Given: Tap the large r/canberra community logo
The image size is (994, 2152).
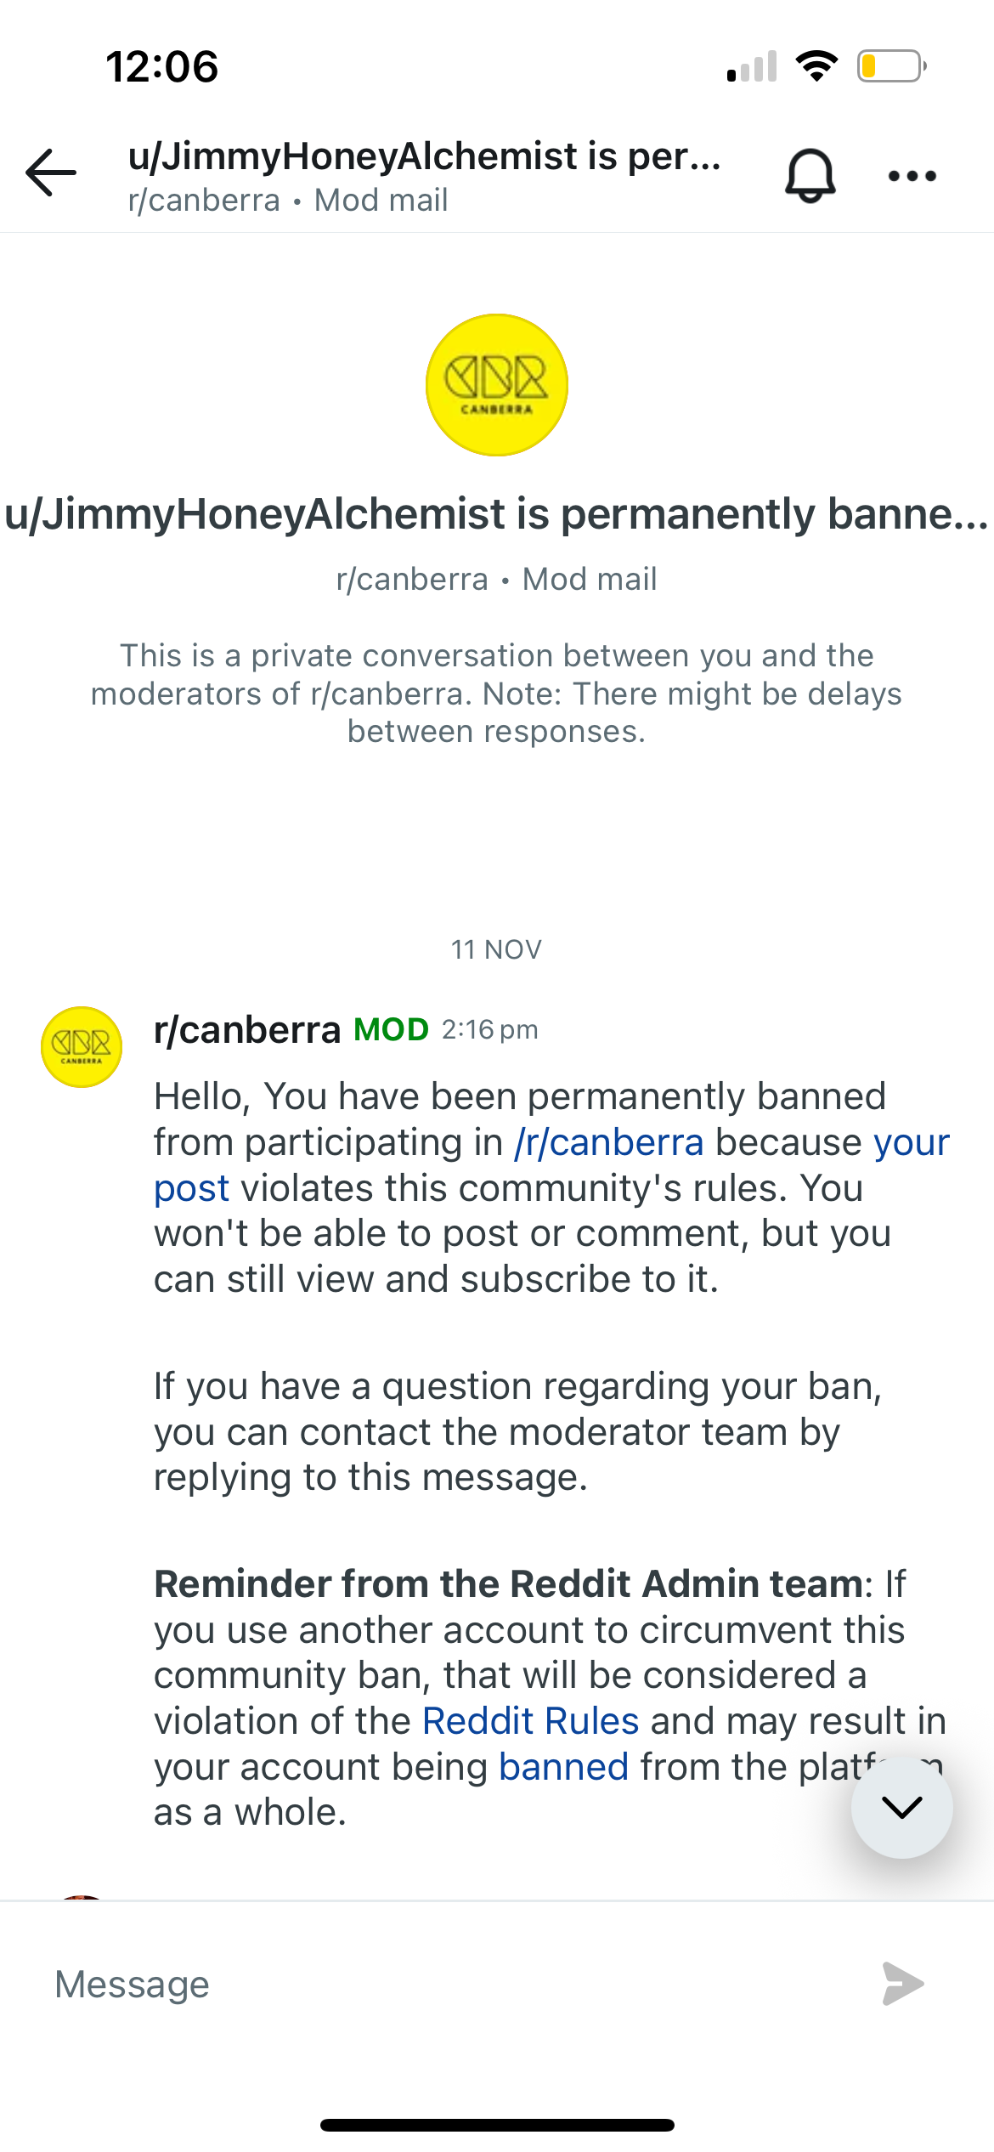Looking at the screenshot, I should pyautogui.click(x=497, y=385).
